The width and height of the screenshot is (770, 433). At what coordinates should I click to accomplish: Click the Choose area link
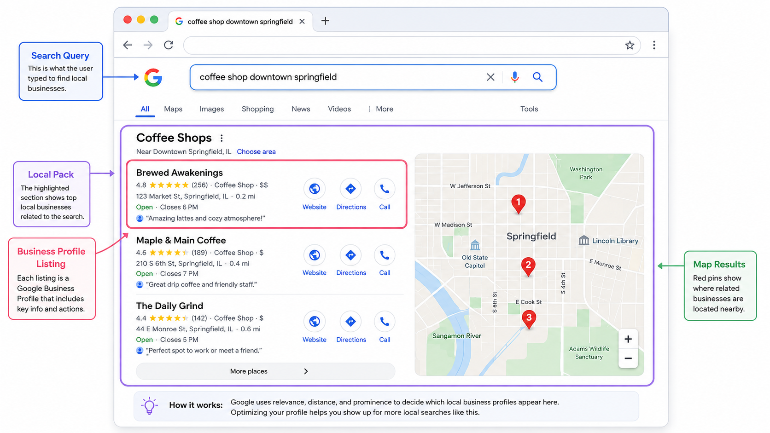256,152
